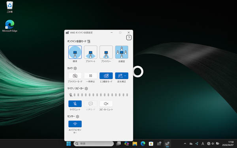Open VAIO settings app taskbar icon
This screenshot has width=237, height=148.
click(159, 144)
